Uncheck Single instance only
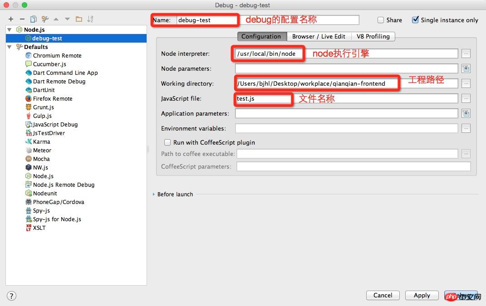 [x=415, y=20]
